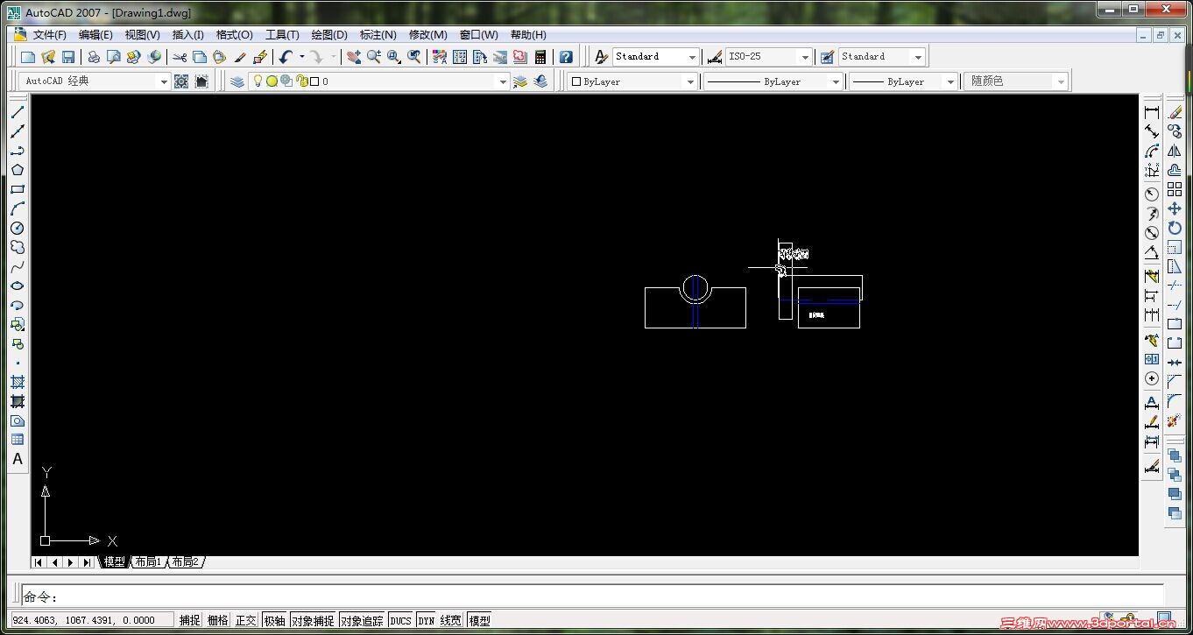Image resolution: width=1193 pixels, height=635 pixels.
Task: Expand the layer list dropdown
Action: tap(503, 81)
